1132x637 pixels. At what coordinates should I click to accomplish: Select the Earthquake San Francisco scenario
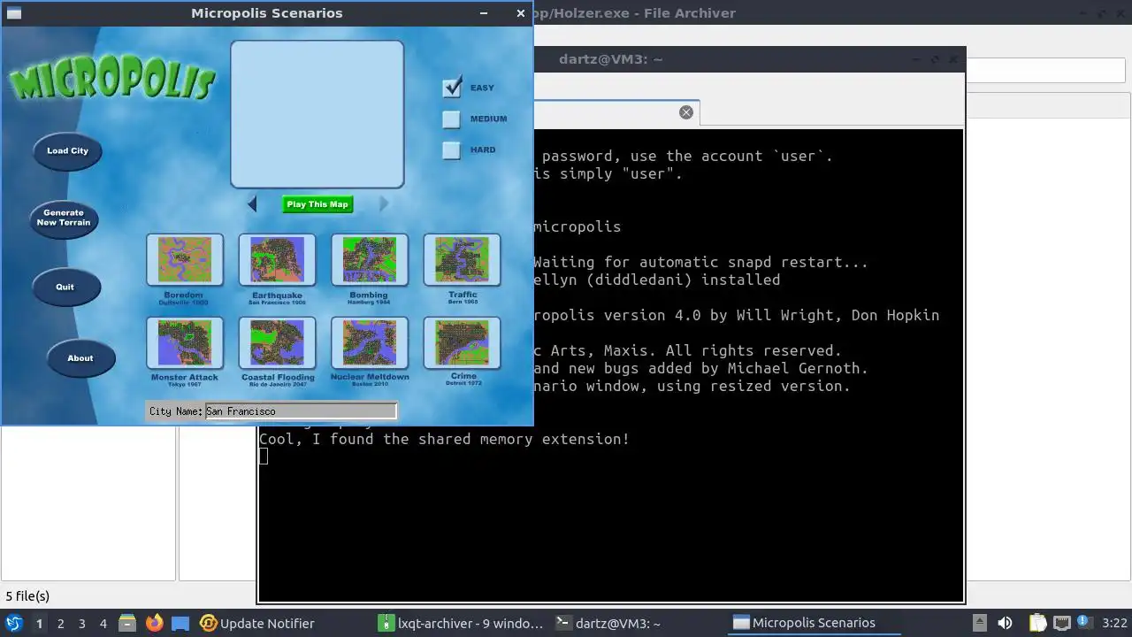click(x=277, y=259)
